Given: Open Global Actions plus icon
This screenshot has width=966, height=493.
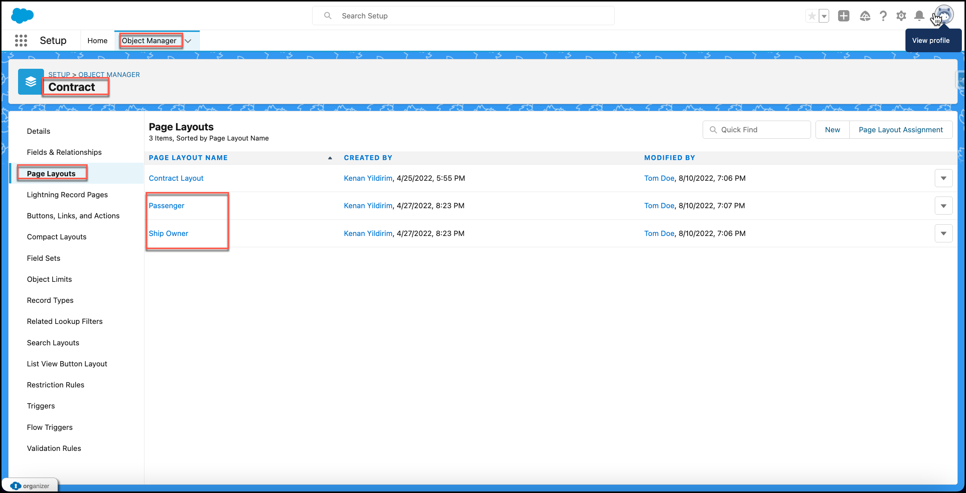Looking at the screenshot, I should (844, 16).
